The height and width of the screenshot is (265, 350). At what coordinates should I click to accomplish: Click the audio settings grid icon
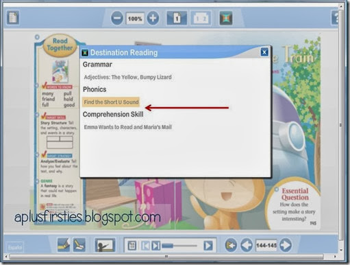point(132,246)
